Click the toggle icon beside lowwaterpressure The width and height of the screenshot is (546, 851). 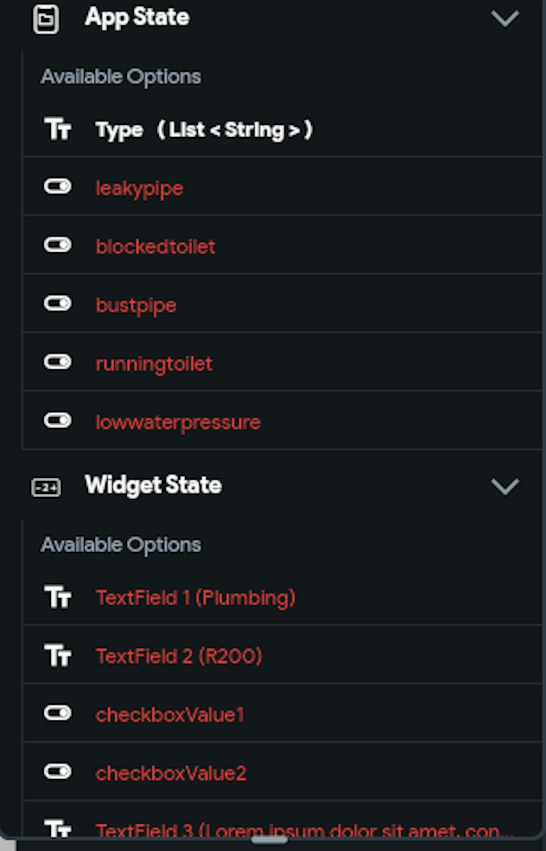point(58,421)
